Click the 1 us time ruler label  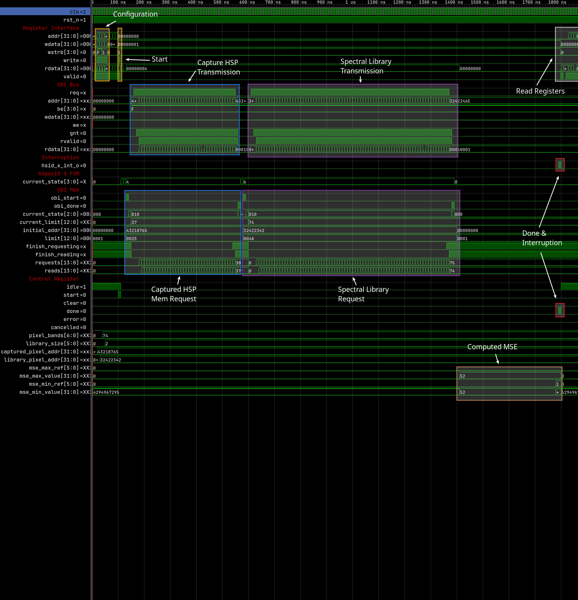pyautogui.click(x=351, y=2)
